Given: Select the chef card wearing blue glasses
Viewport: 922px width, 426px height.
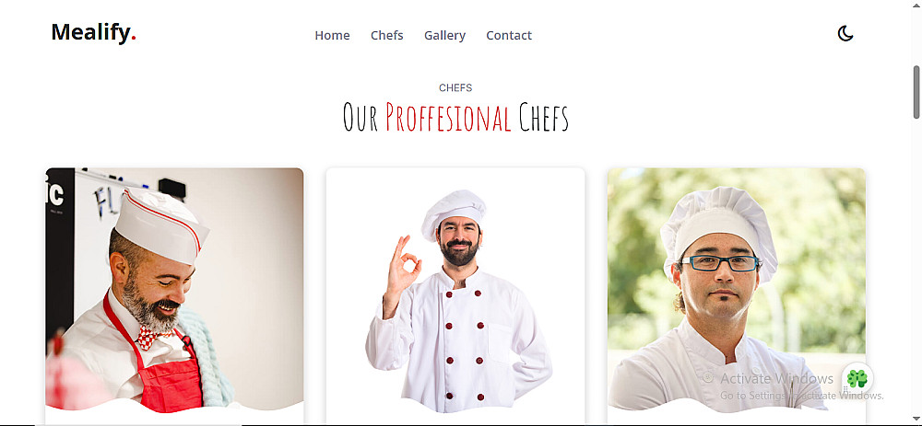Looking at the screenshot, I should [x=736, y=295].
